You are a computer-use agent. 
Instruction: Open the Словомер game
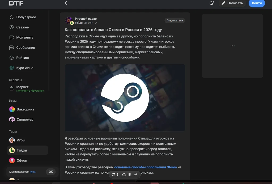click(x=25, y=119)
